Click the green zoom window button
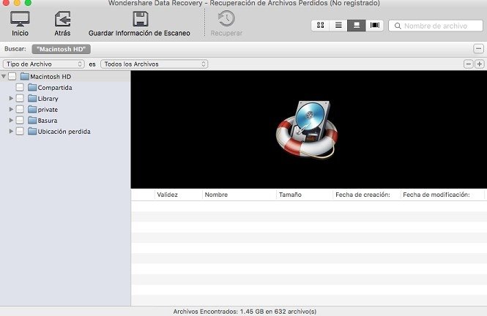487x316 pixels. pos(28,2)
